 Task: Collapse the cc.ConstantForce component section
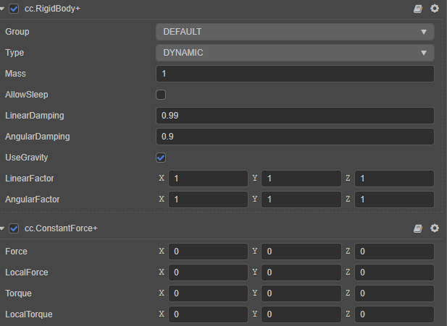[4, 228]
